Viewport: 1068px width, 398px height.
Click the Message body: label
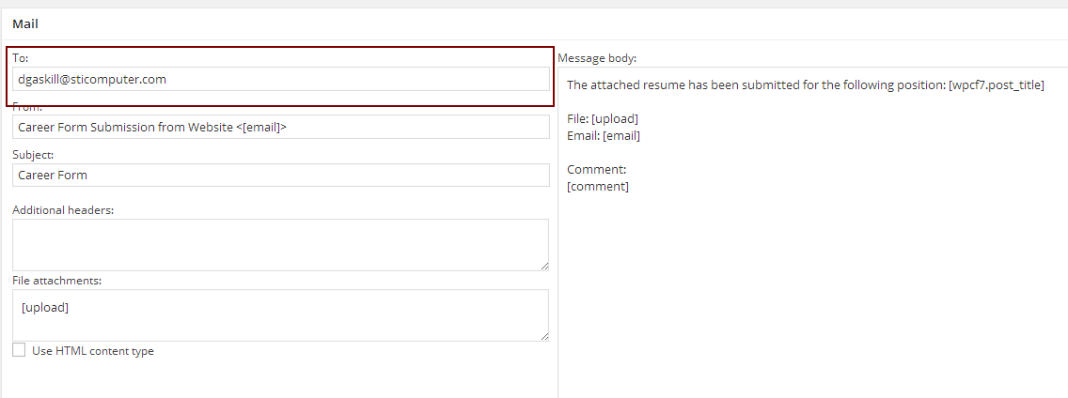pos(597,58)
